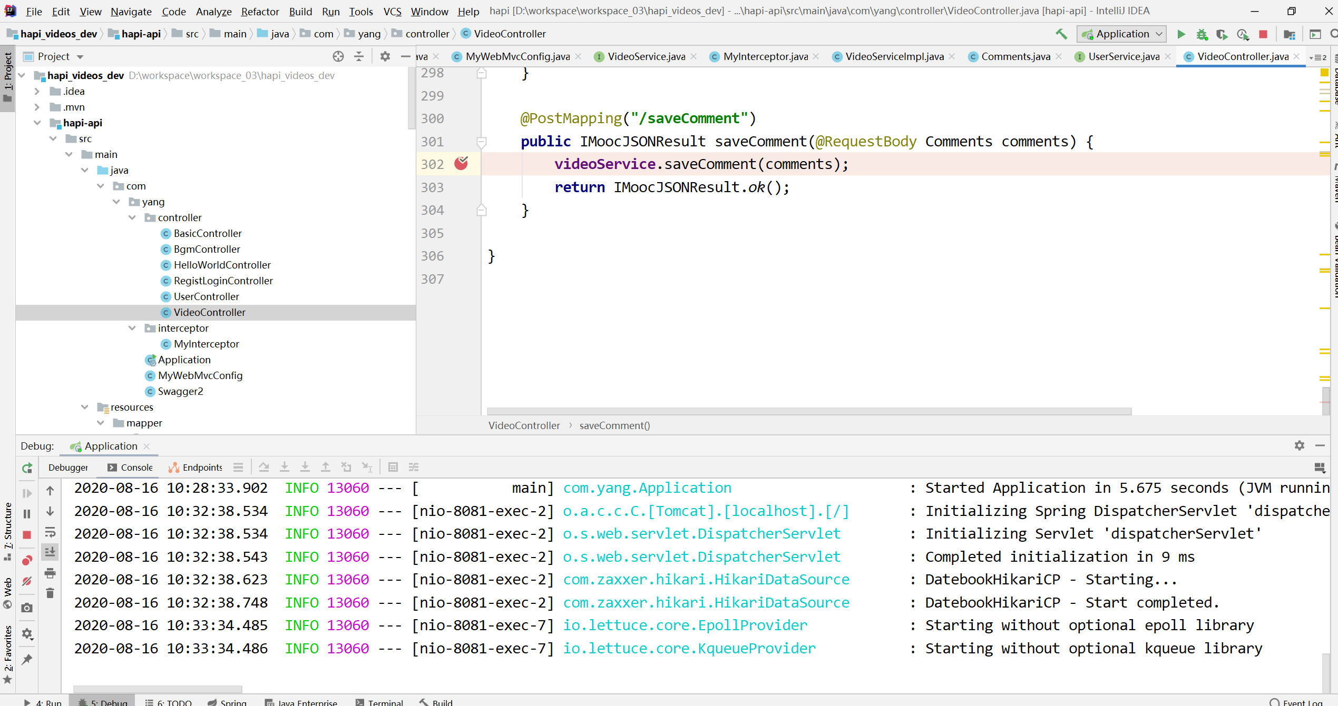Switch to the VideoServiceImpl.java editor tab
This screenshot has width=1338, height=706.
(894, 56)
